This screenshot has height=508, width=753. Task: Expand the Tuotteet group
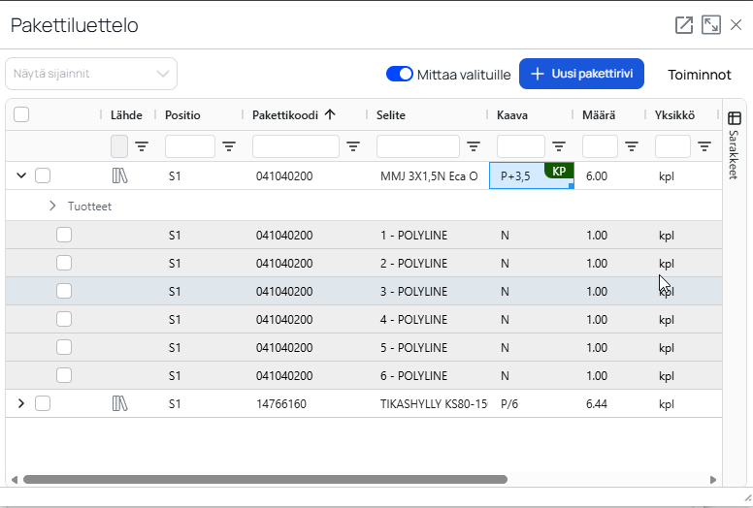point(52,206)
